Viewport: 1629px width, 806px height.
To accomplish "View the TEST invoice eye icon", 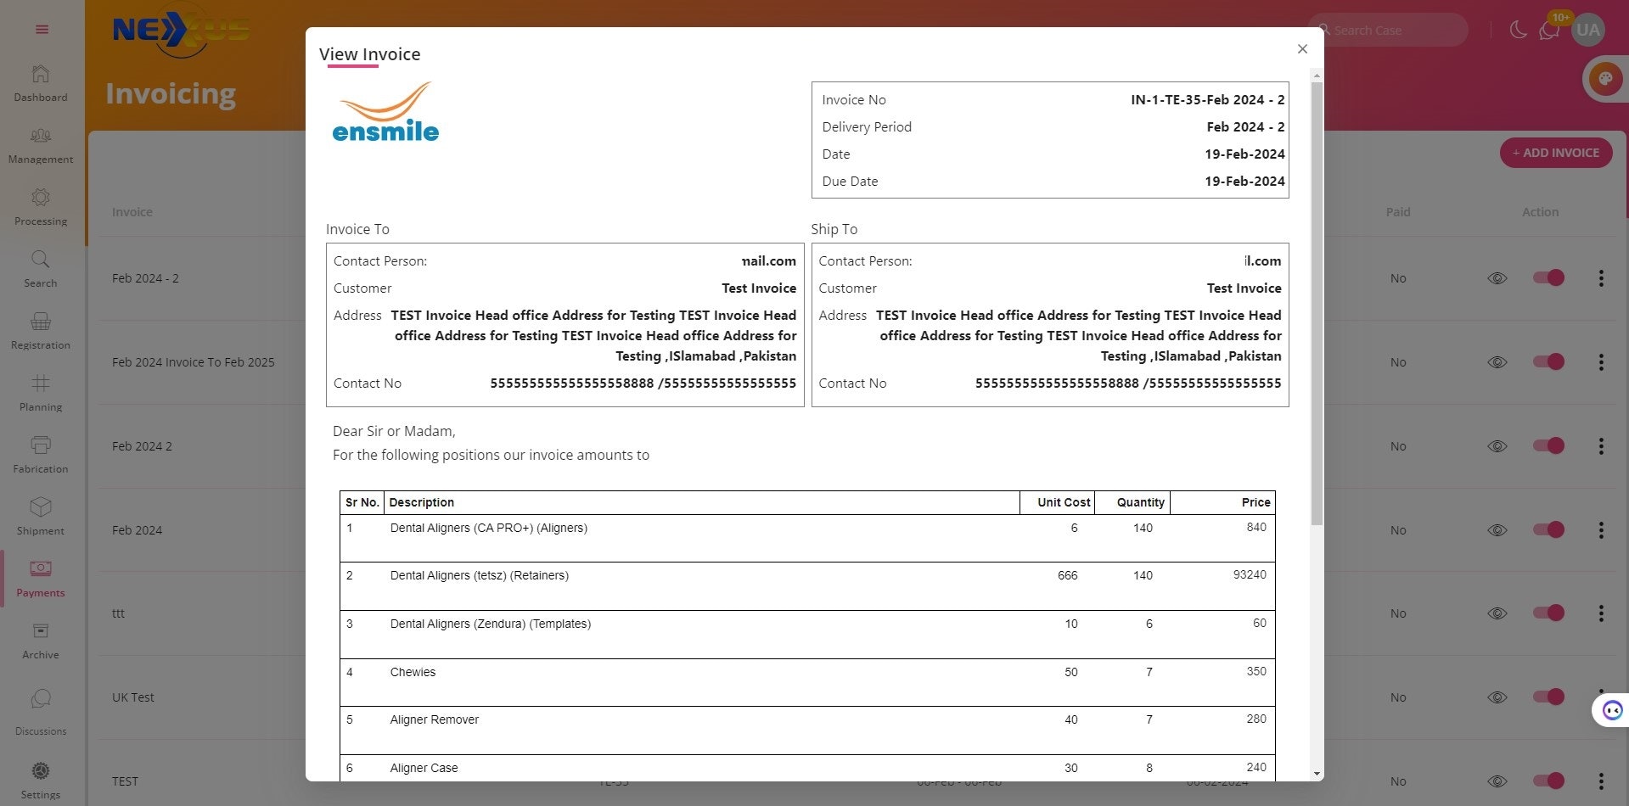I will [x=1497, y=781].
